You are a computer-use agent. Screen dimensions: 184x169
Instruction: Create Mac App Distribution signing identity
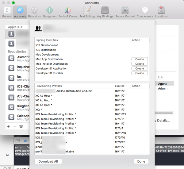click(x=140, y=59)
